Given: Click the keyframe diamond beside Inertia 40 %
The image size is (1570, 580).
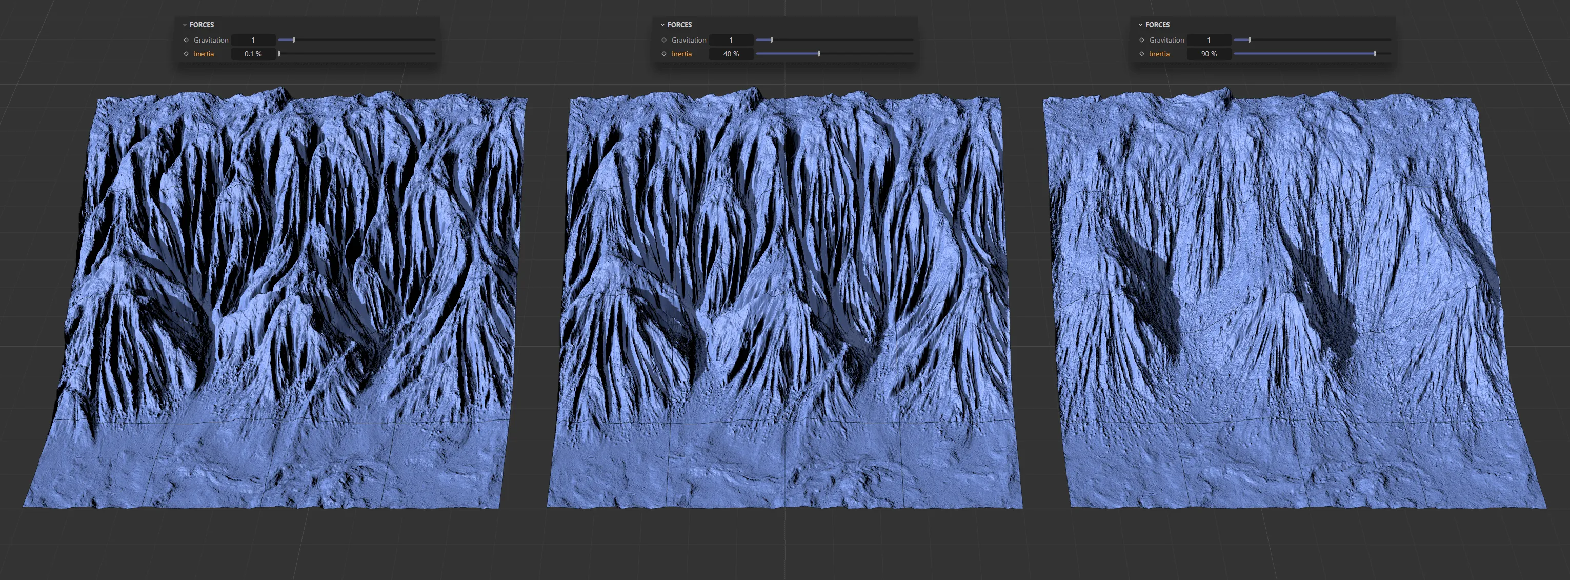Looking at the screenshot, I should [663, 54].
